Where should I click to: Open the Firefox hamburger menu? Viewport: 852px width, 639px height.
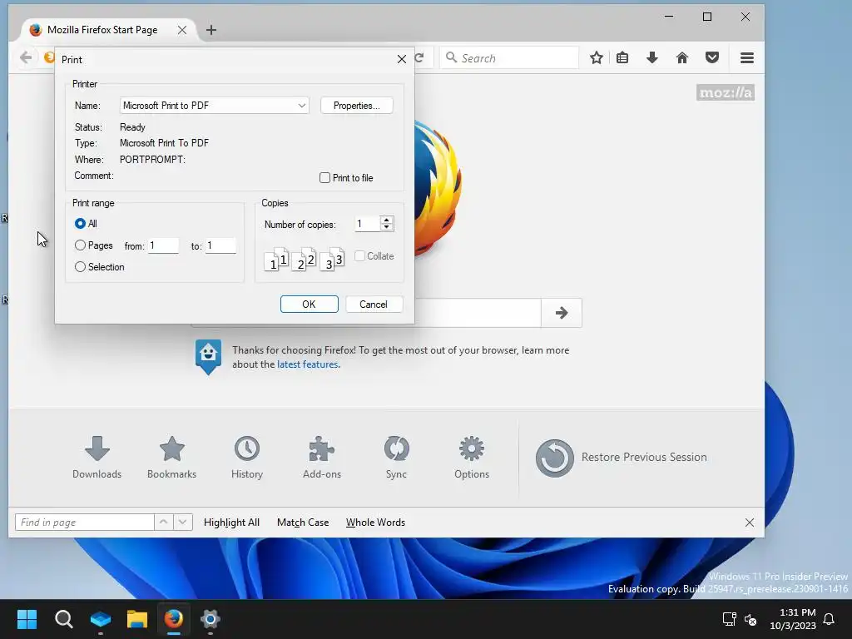point(746,57)
